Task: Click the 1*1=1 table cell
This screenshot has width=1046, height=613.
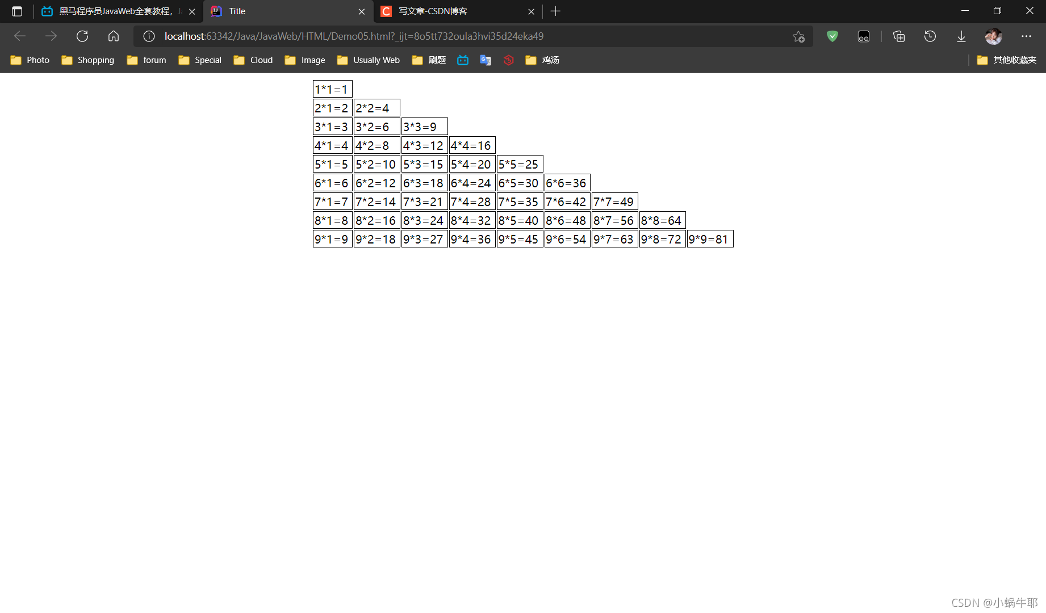Action: click(333, 89)
